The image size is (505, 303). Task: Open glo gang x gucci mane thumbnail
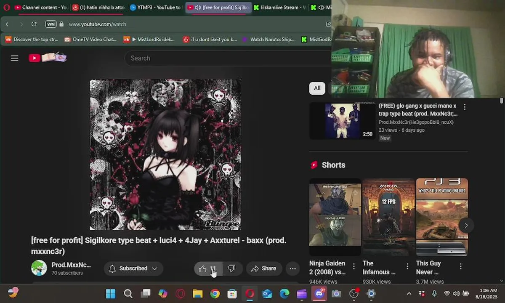(342, 121)
